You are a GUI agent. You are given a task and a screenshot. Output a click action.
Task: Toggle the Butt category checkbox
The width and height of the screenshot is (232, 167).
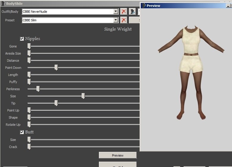(22, 132)
